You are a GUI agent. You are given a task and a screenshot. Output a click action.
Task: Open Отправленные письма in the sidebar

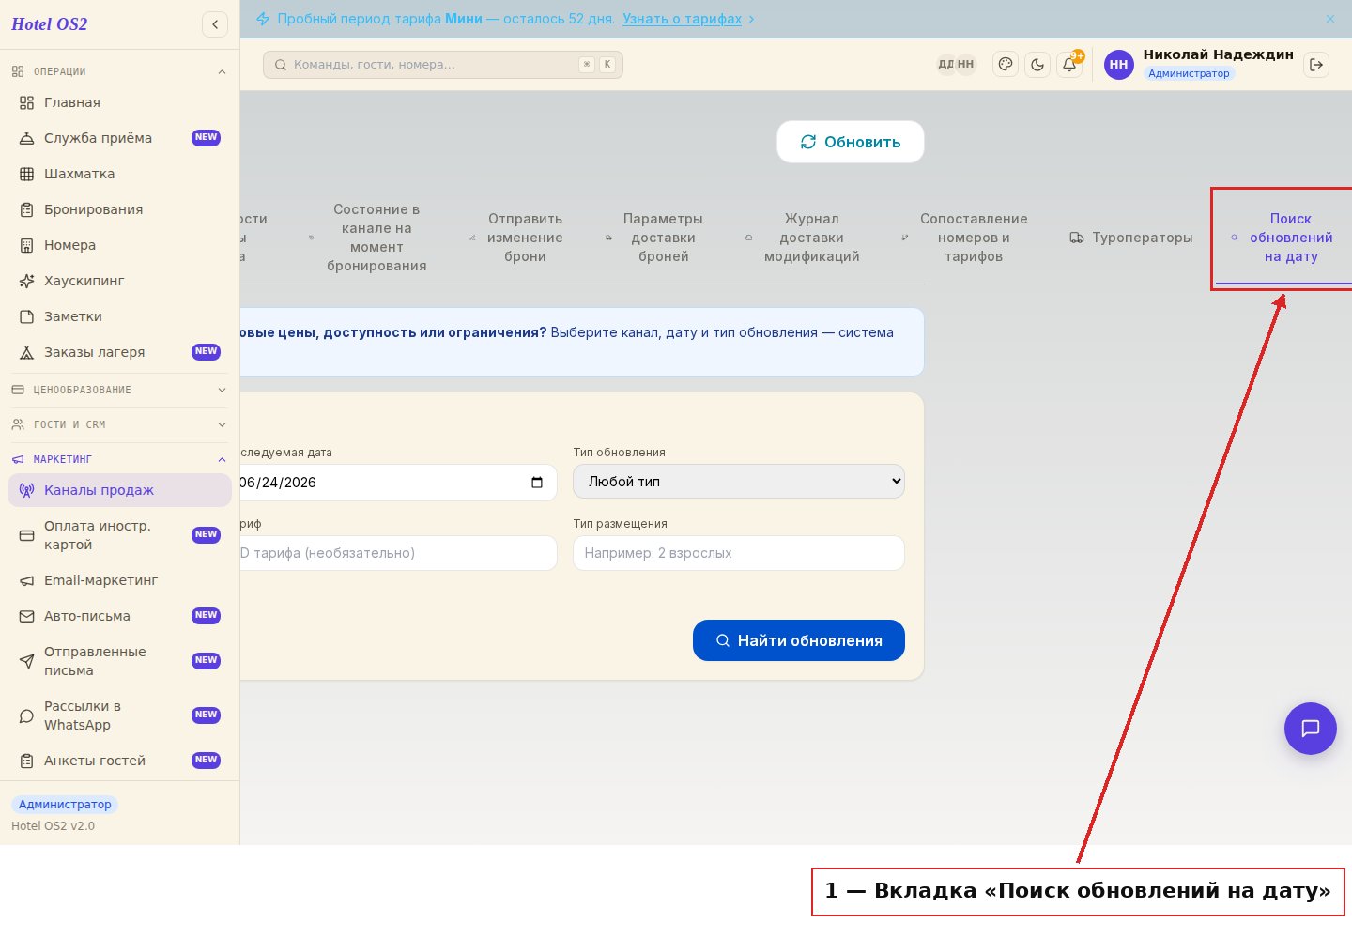[119, 661]
